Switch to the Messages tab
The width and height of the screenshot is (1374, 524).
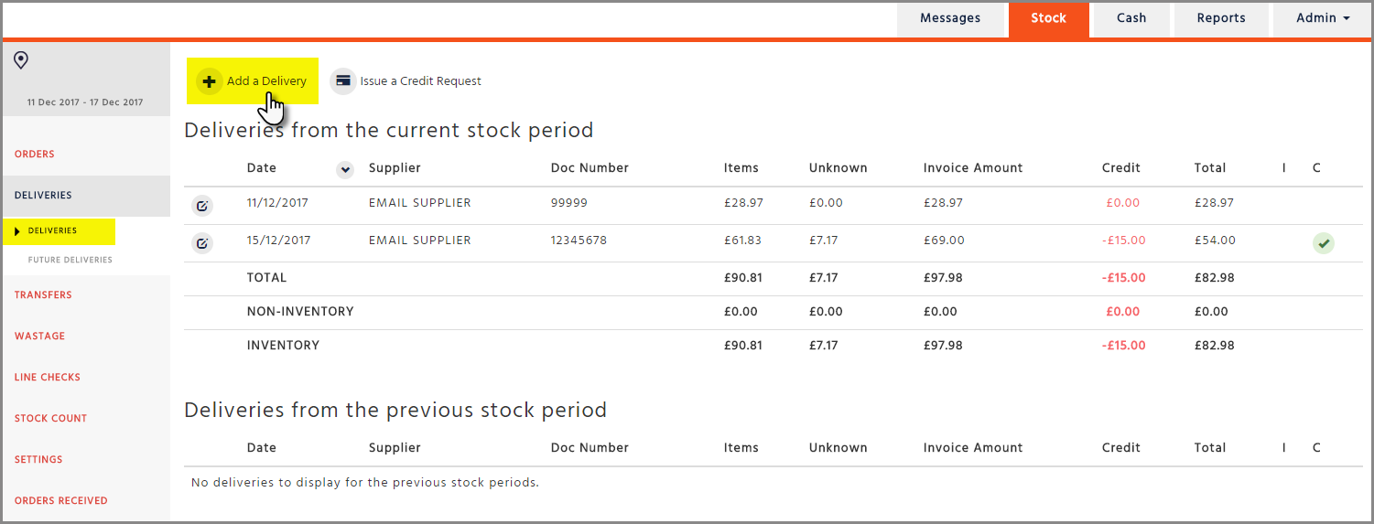950,18
